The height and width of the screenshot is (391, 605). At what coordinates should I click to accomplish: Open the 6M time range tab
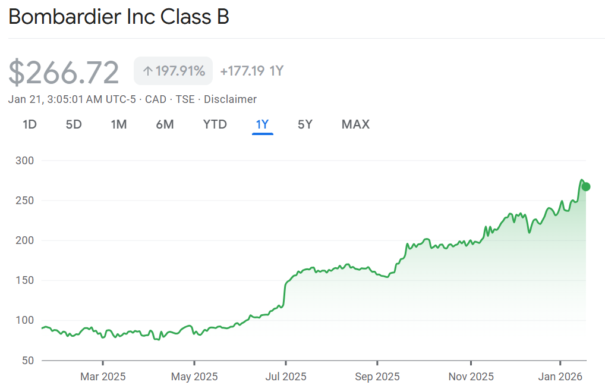(x=165, y=124)
